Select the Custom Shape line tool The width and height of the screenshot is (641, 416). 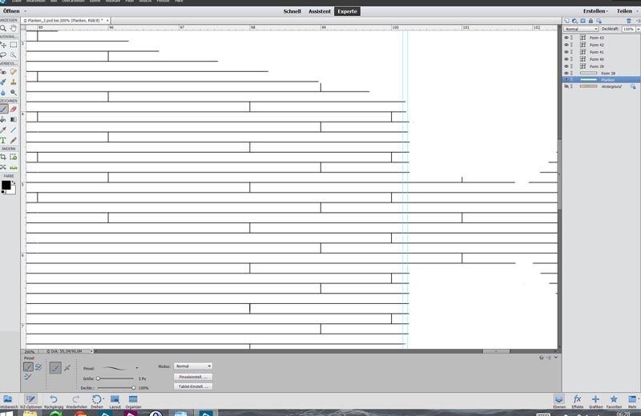(14, 130)
